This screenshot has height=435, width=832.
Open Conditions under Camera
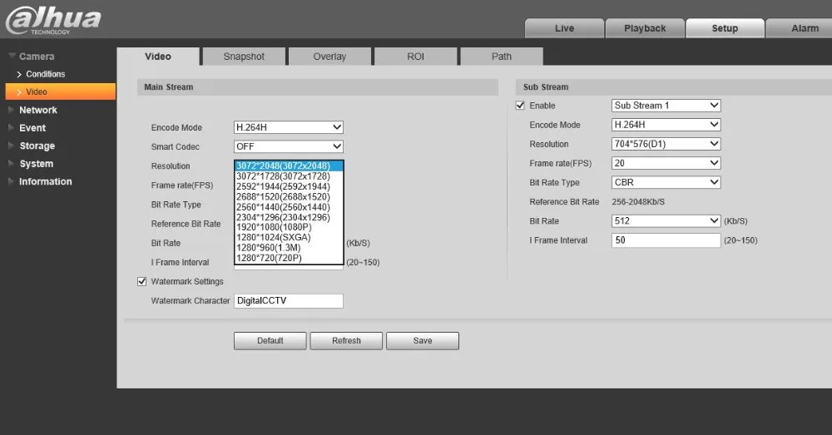45,74
